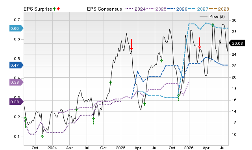Click the 18 label on the price axis
The image size is (252, 150).
pos(234,89)
